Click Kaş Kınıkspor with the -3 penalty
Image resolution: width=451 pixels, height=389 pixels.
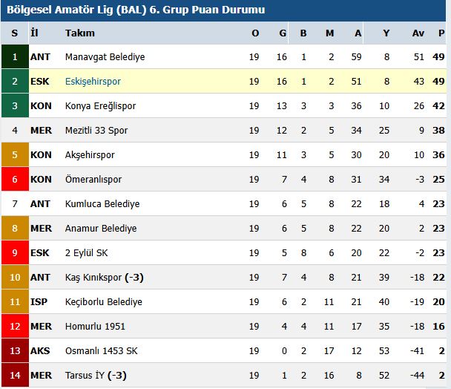point(104,278)
